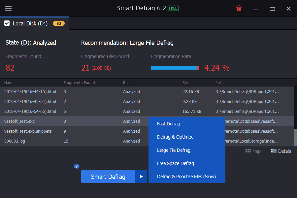
Task: Open the Local Disk (D:) tab
Action: [34, 23]
